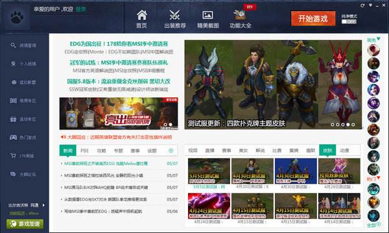Screen dimensions: 389x233
Task: Switch to the 新闻 tab
Action: pos(67,151)
